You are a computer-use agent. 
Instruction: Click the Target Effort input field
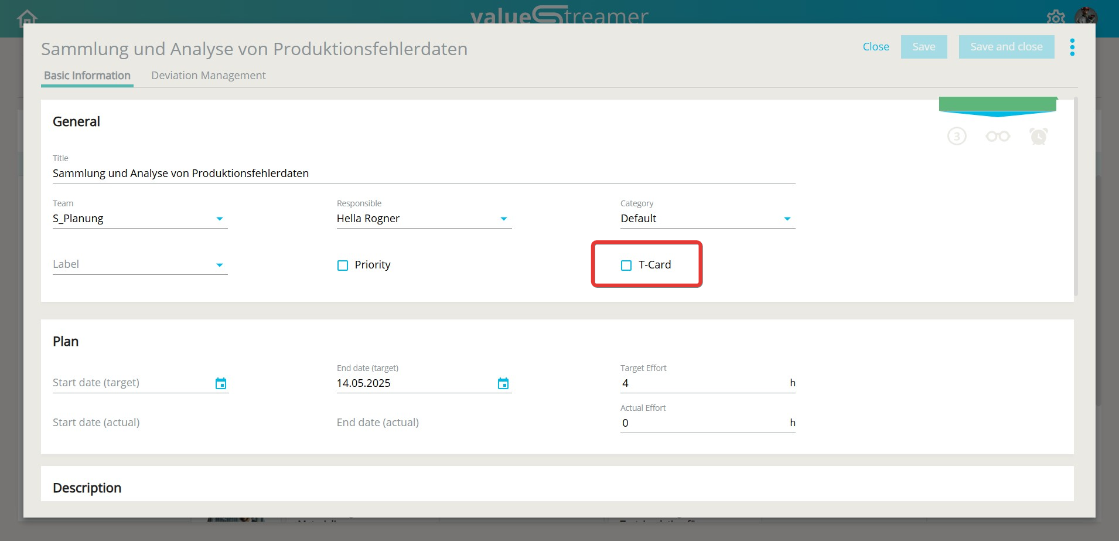[x=703, y=383]
